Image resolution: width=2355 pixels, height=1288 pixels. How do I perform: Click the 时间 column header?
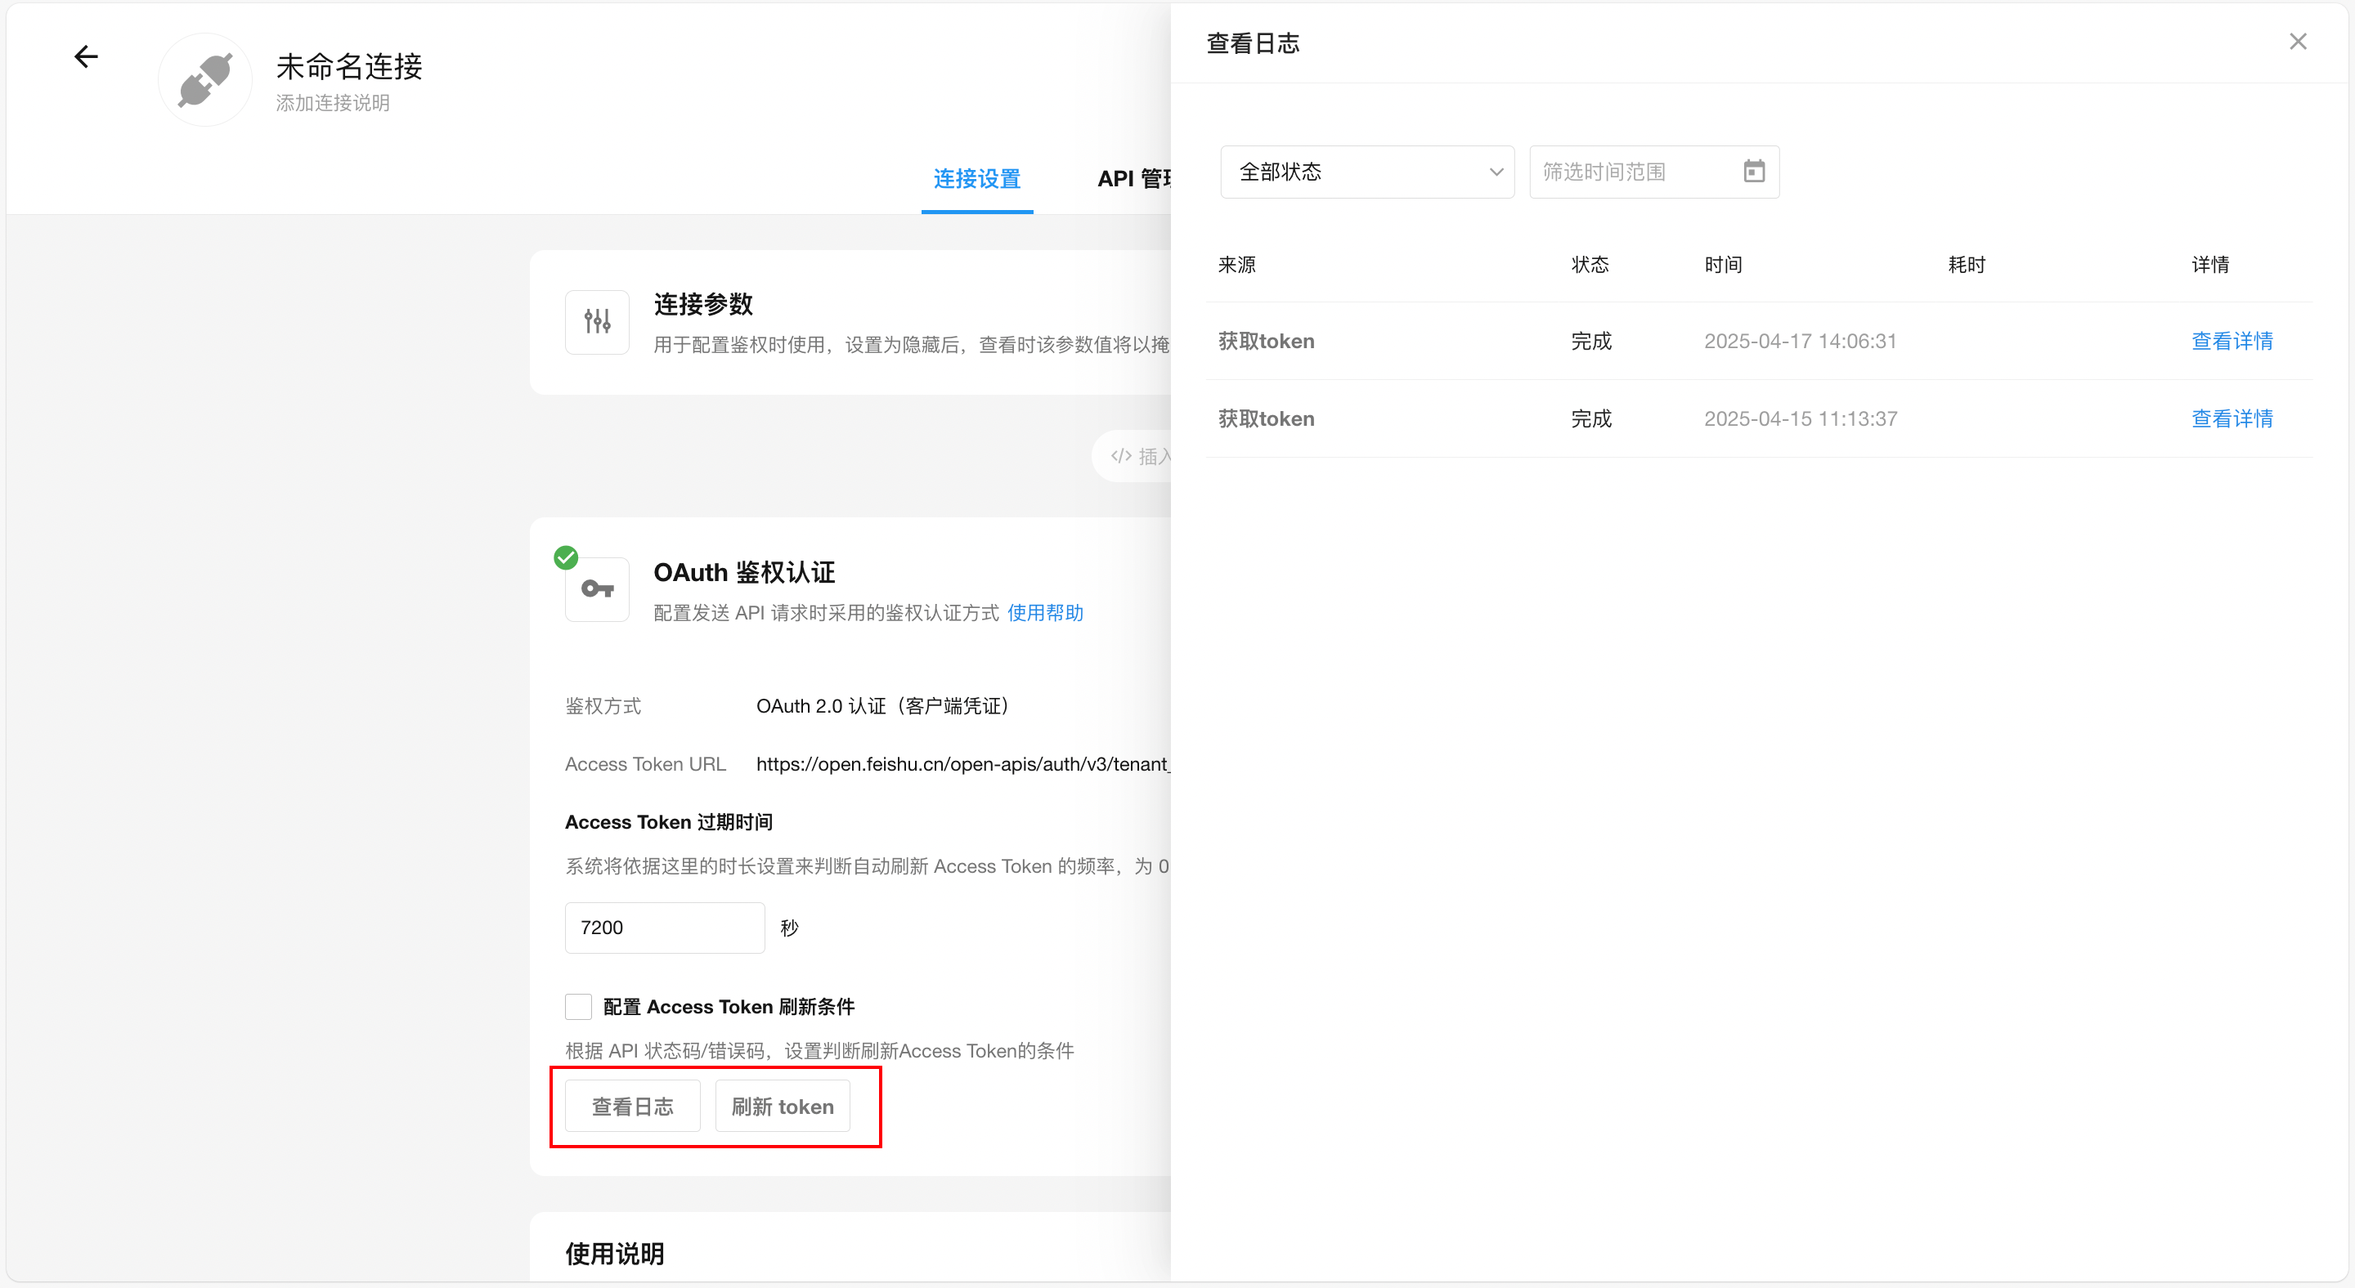pos(1723,265)
